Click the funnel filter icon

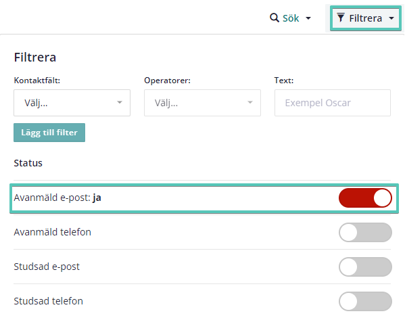click(341, 18)
